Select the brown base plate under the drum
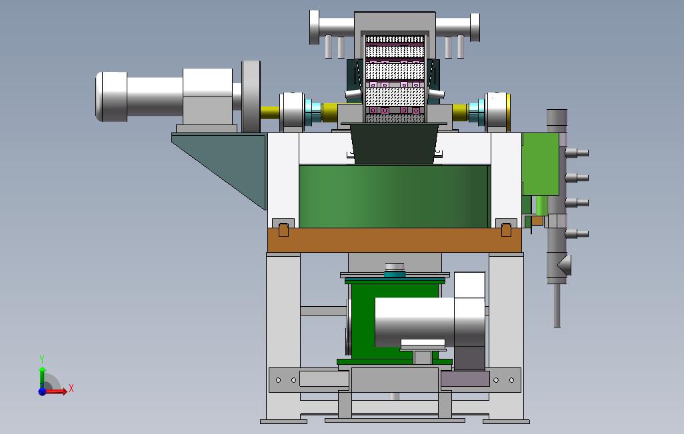Image resolution: width=684 pixels, height=434 pixels. click(x=395, y=240)
